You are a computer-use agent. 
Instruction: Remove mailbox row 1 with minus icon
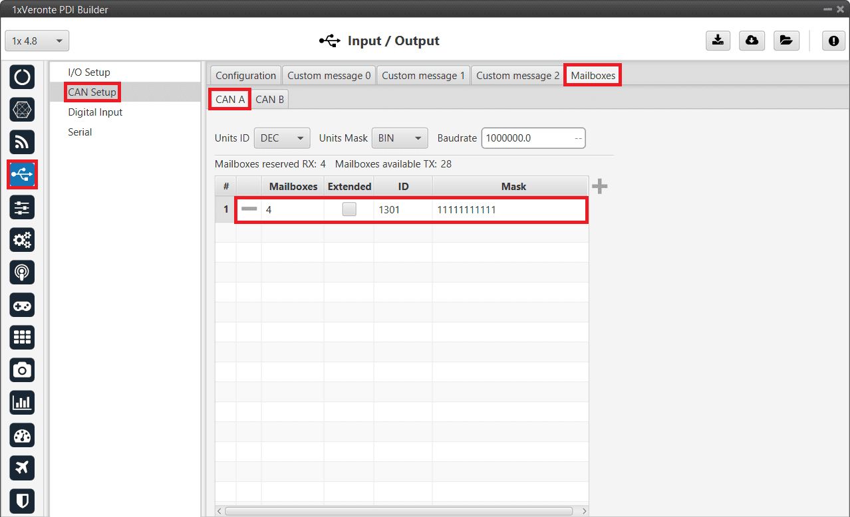[249, 209]
